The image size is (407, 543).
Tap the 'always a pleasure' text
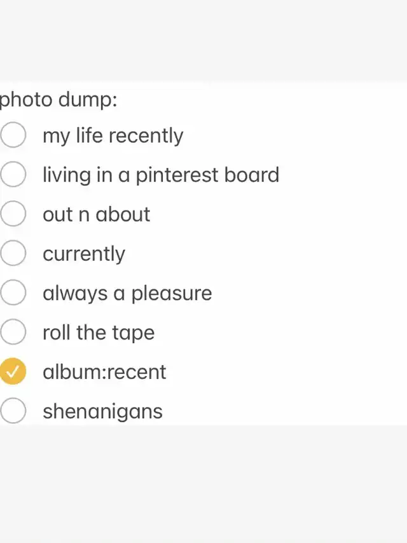[127, 294]
